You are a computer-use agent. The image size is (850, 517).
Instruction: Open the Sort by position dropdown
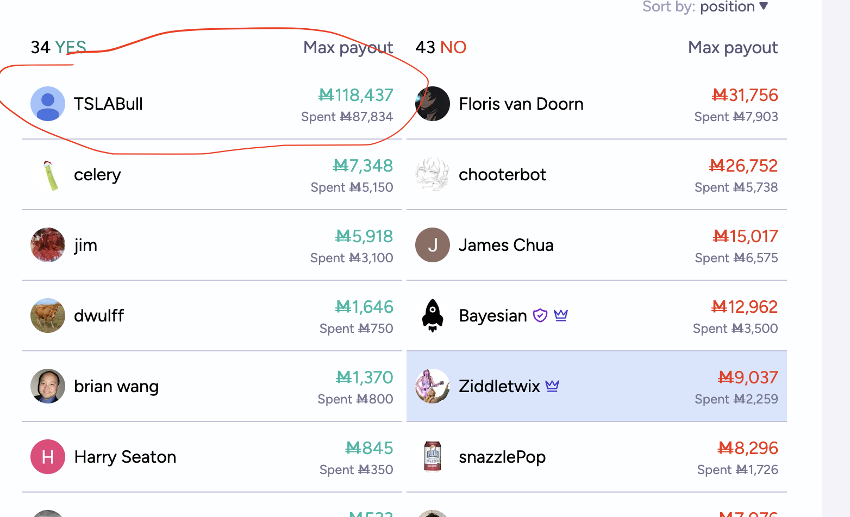[x=705, y=7]
